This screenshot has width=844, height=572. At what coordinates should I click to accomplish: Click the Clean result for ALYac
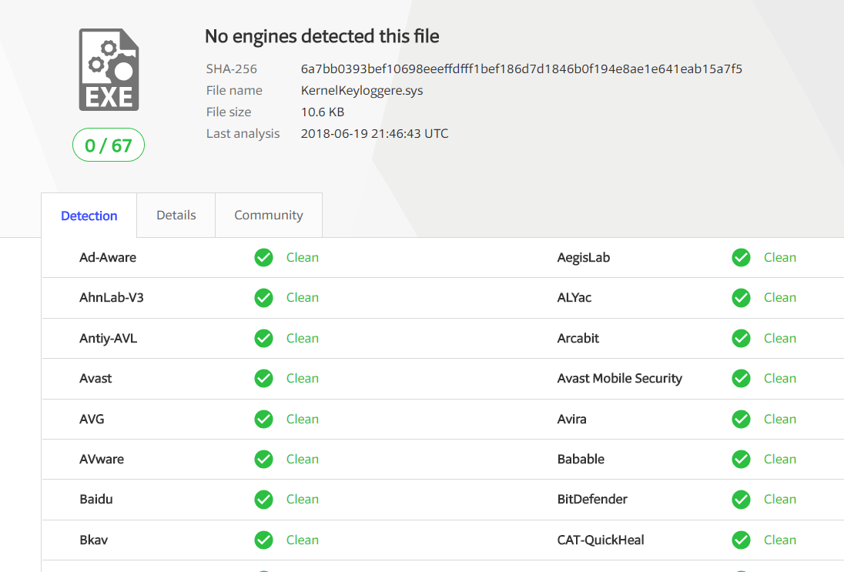coord(780,298)
